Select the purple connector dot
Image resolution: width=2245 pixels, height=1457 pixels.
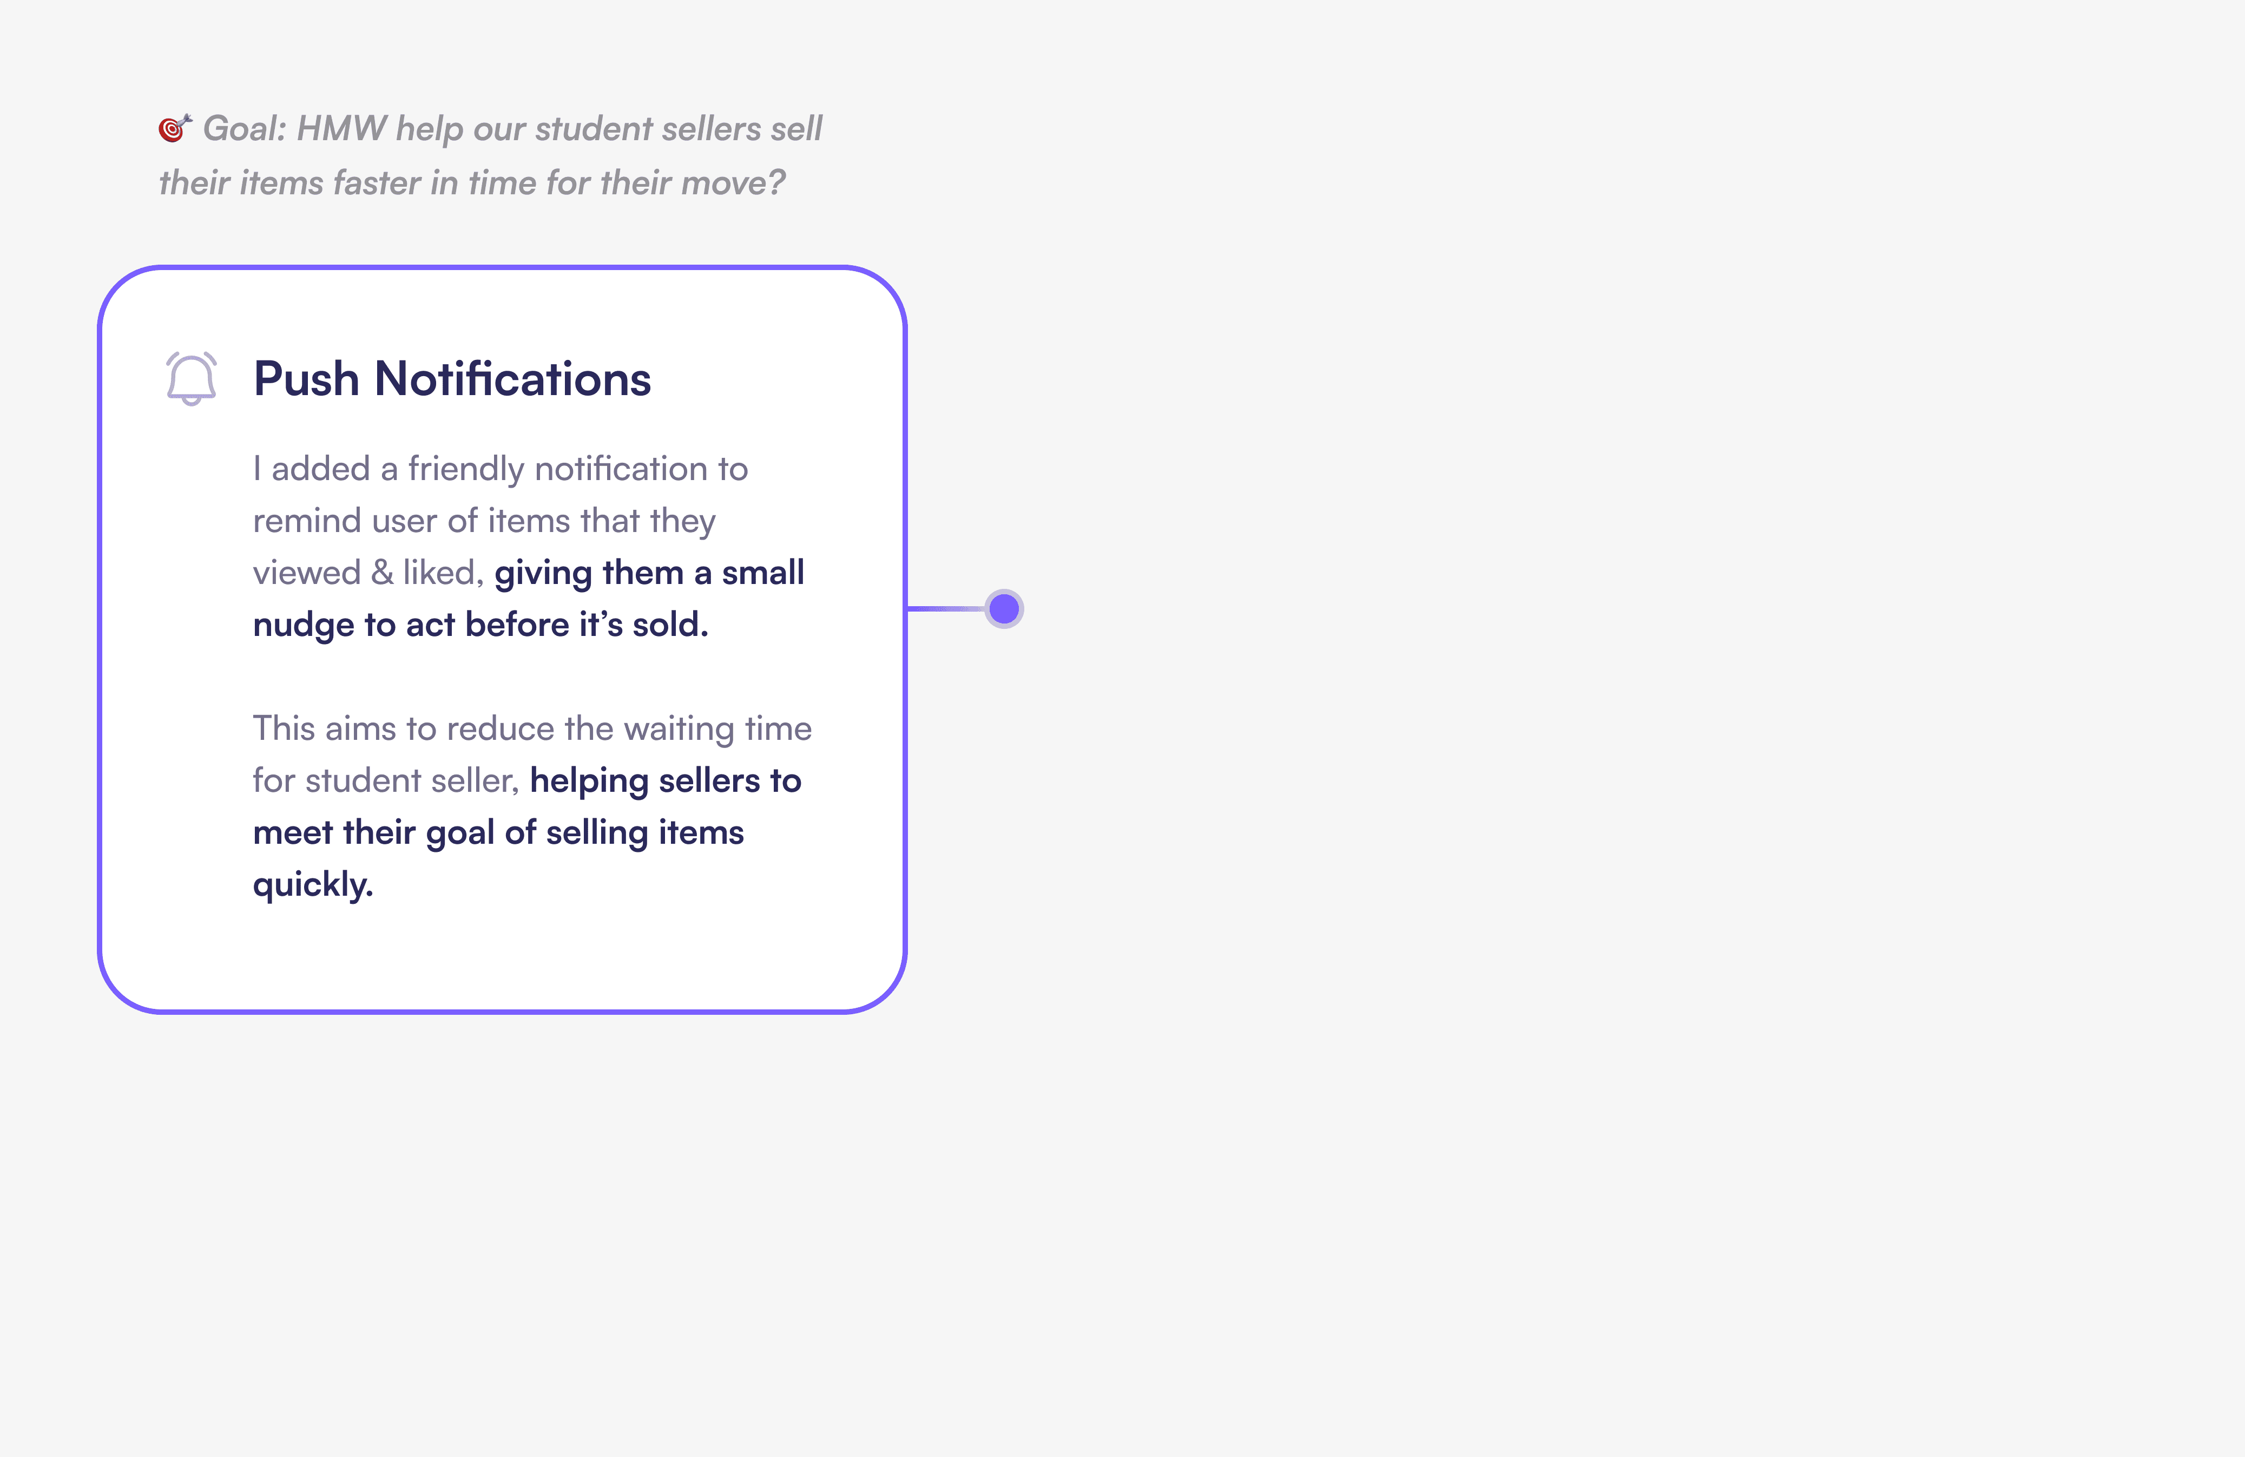(x=1004, y=609)
